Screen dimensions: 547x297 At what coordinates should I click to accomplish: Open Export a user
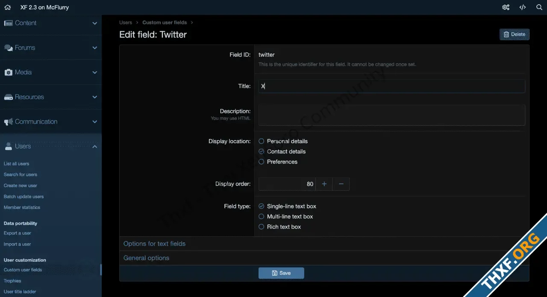[18, 233]
